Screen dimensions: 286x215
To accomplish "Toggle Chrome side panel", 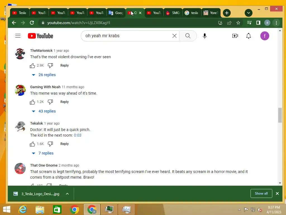I will coord(258,23).
